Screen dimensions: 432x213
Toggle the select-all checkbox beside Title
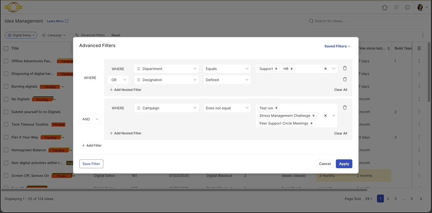point(6,48)
